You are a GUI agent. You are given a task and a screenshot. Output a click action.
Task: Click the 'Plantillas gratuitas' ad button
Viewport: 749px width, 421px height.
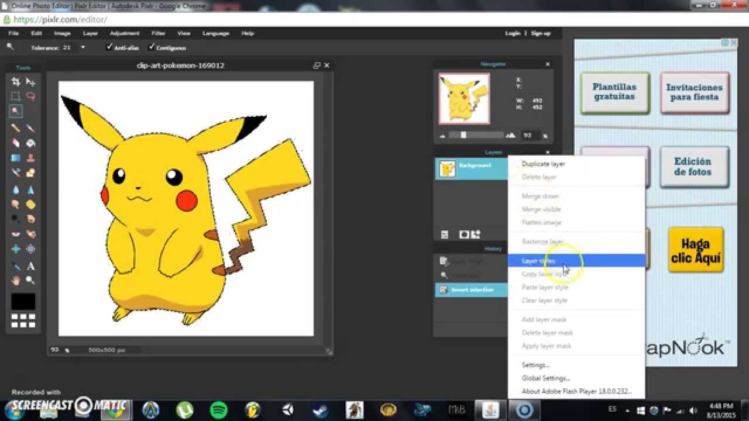click(x=615, y=92)
